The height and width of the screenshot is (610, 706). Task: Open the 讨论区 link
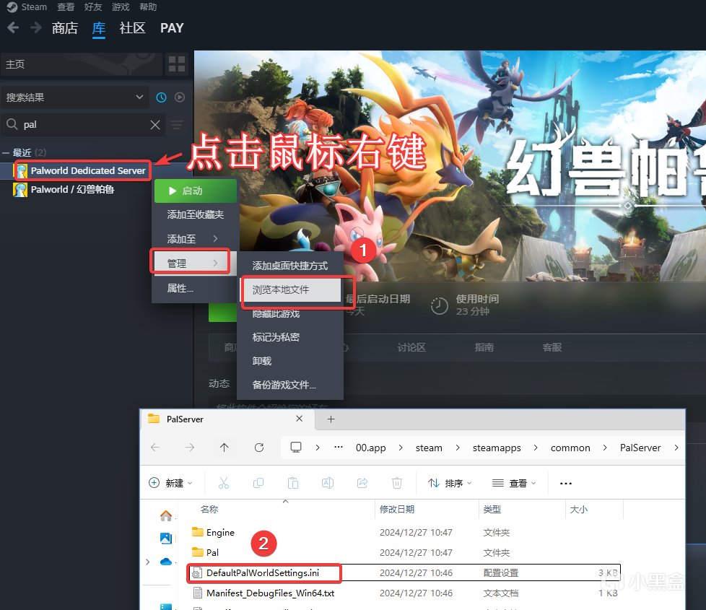(411, 347)
